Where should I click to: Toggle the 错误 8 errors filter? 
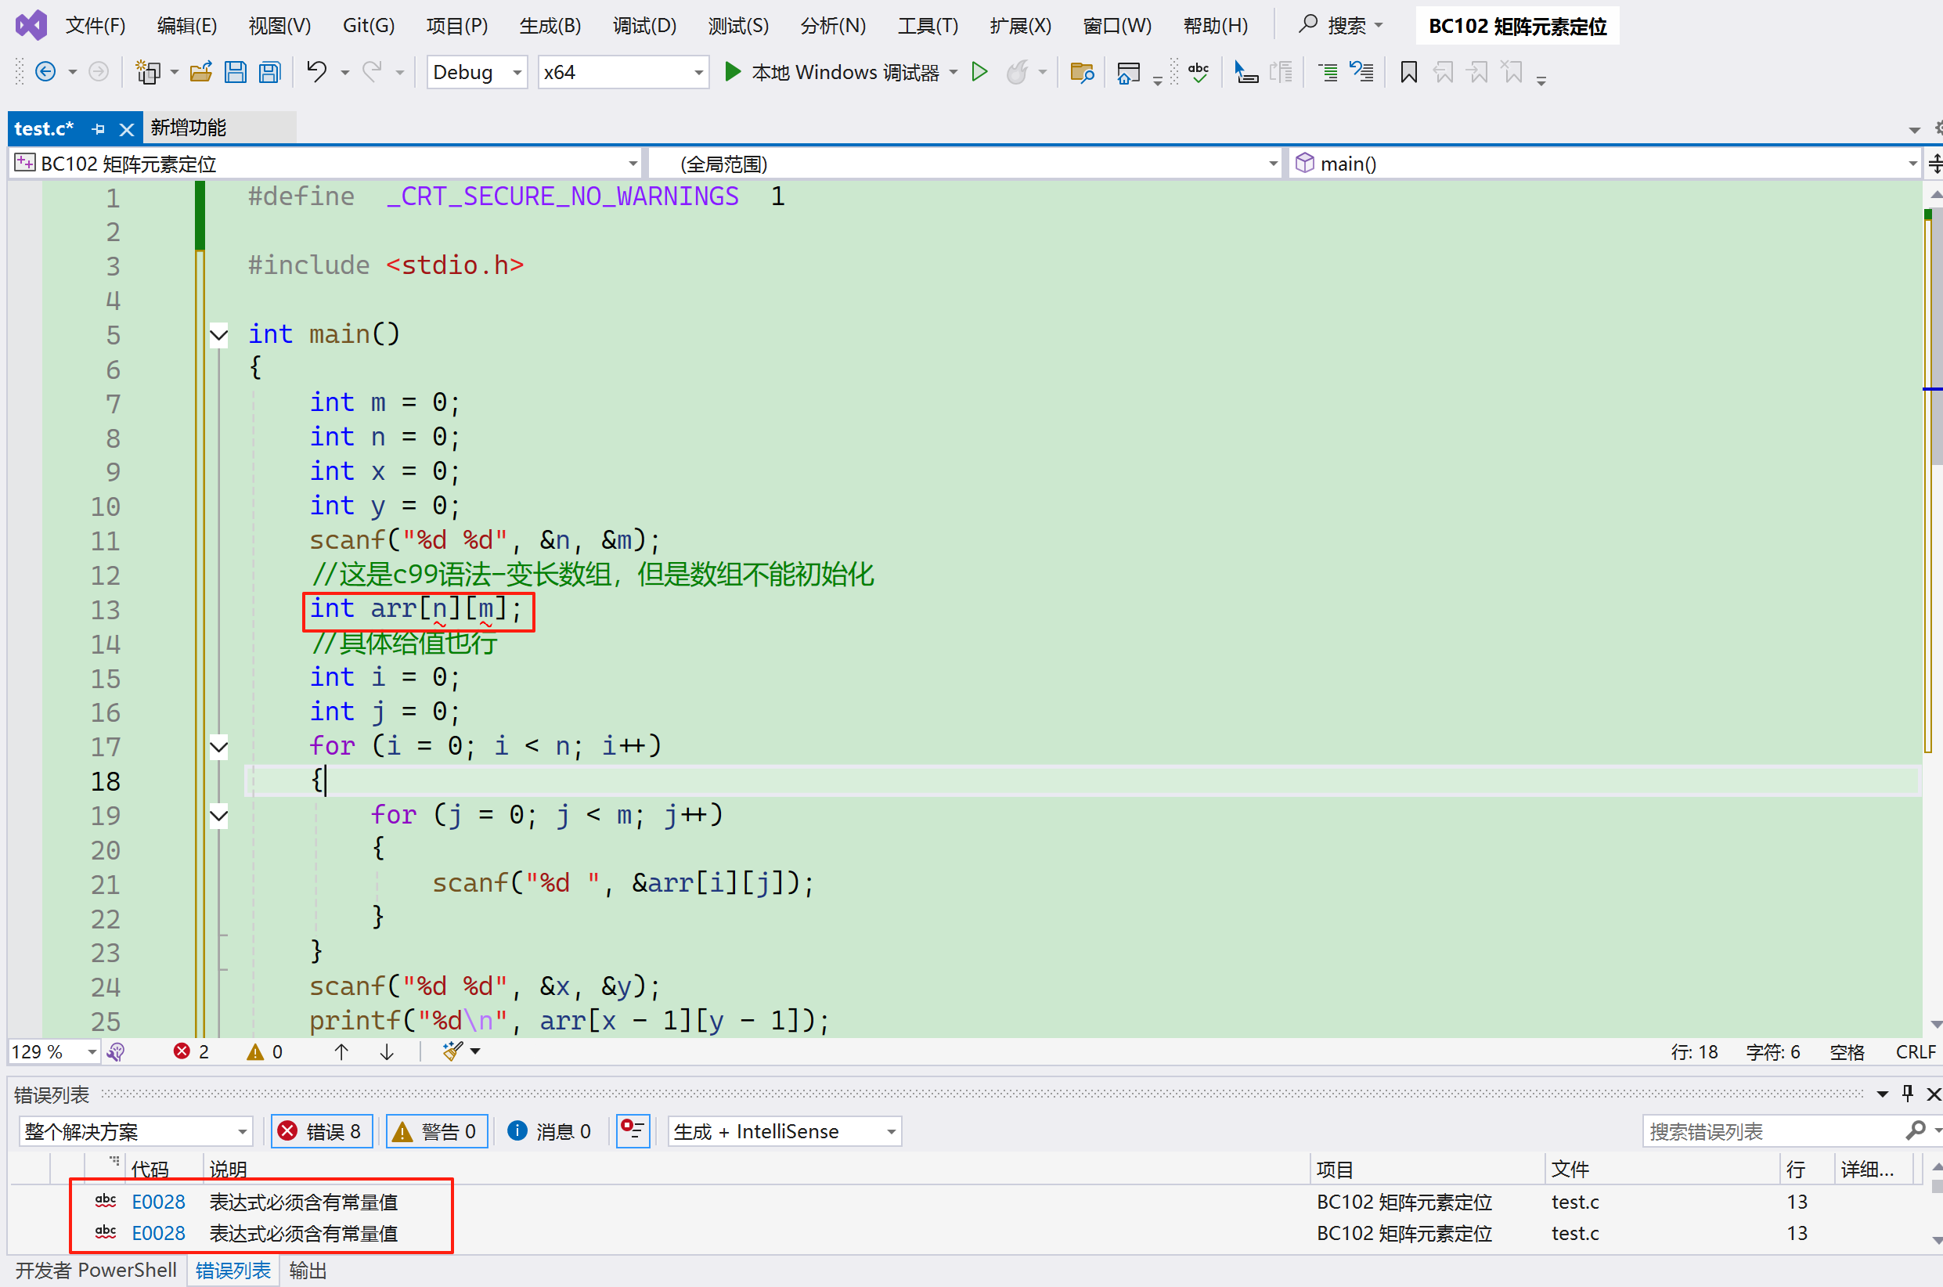322,1131
